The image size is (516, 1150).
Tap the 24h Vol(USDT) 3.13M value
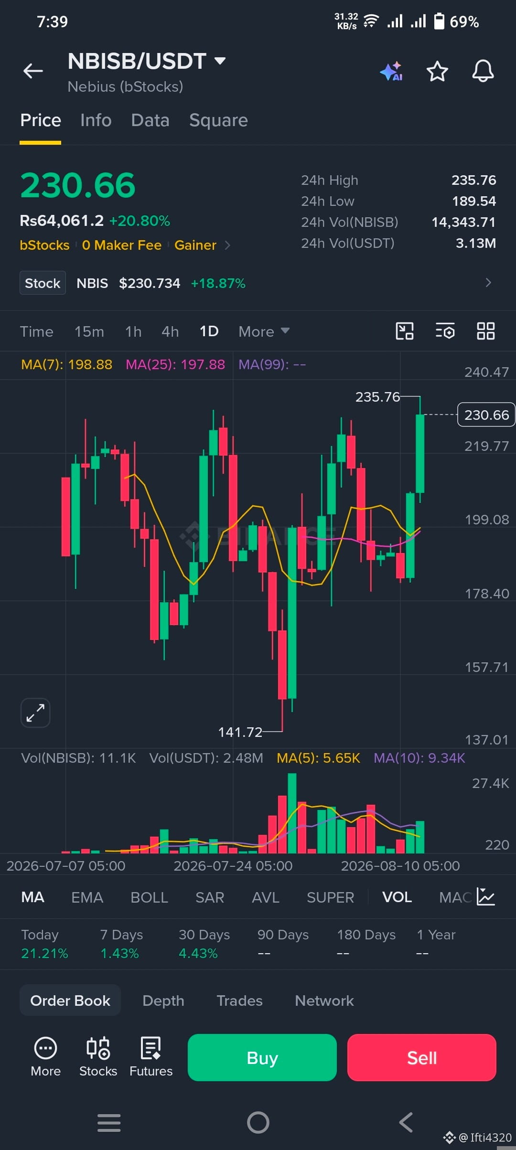coord(475,243)
